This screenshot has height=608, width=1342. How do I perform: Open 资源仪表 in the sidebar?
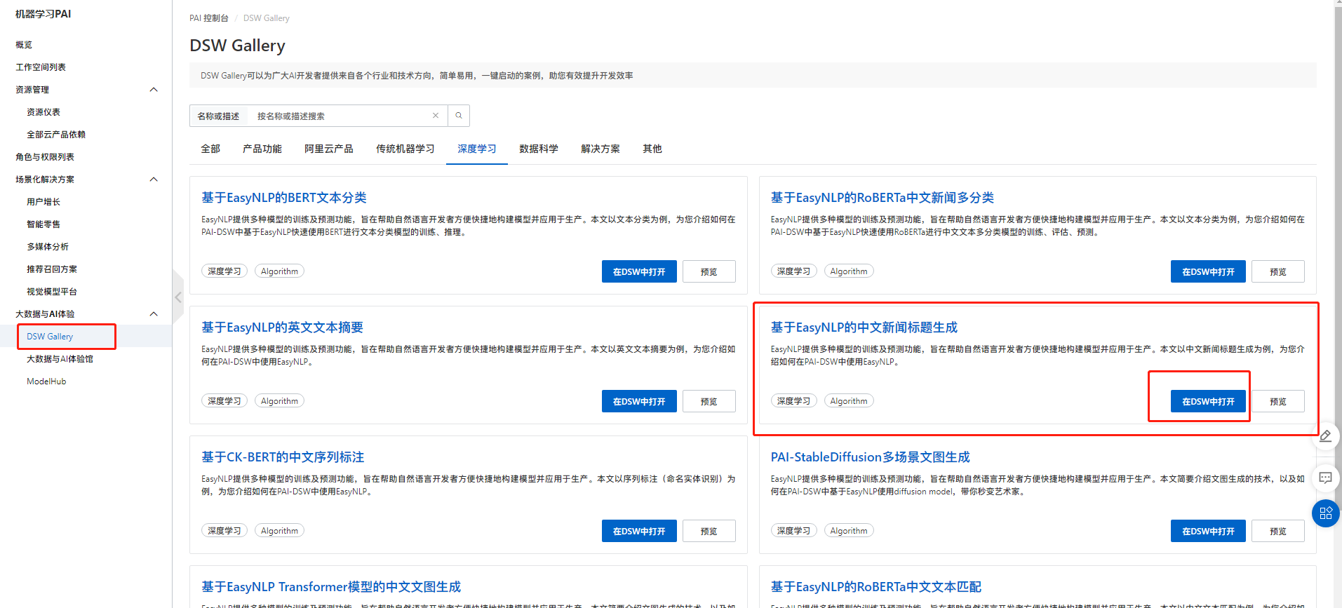click(43, 112)
